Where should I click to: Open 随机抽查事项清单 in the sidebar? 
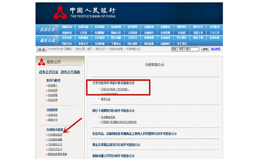pos(57,154)
